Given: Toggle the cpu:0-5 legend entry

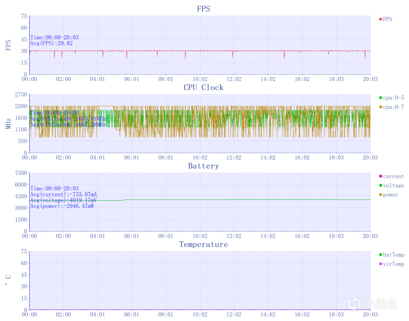Looking at the screenshot, I should click(392, 98).
